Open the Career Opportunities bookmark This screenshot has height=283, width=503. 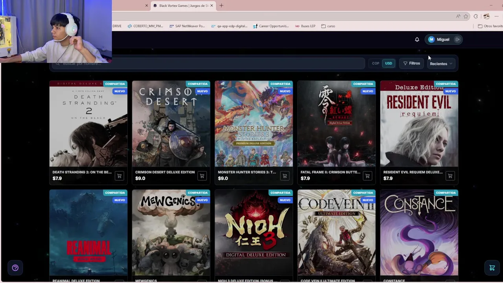coord(271,26)
